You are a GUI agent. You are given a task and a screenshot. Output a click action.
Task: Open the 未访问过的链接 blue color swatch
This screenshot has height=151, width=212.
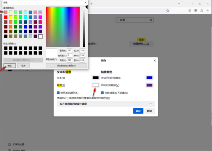149,77
